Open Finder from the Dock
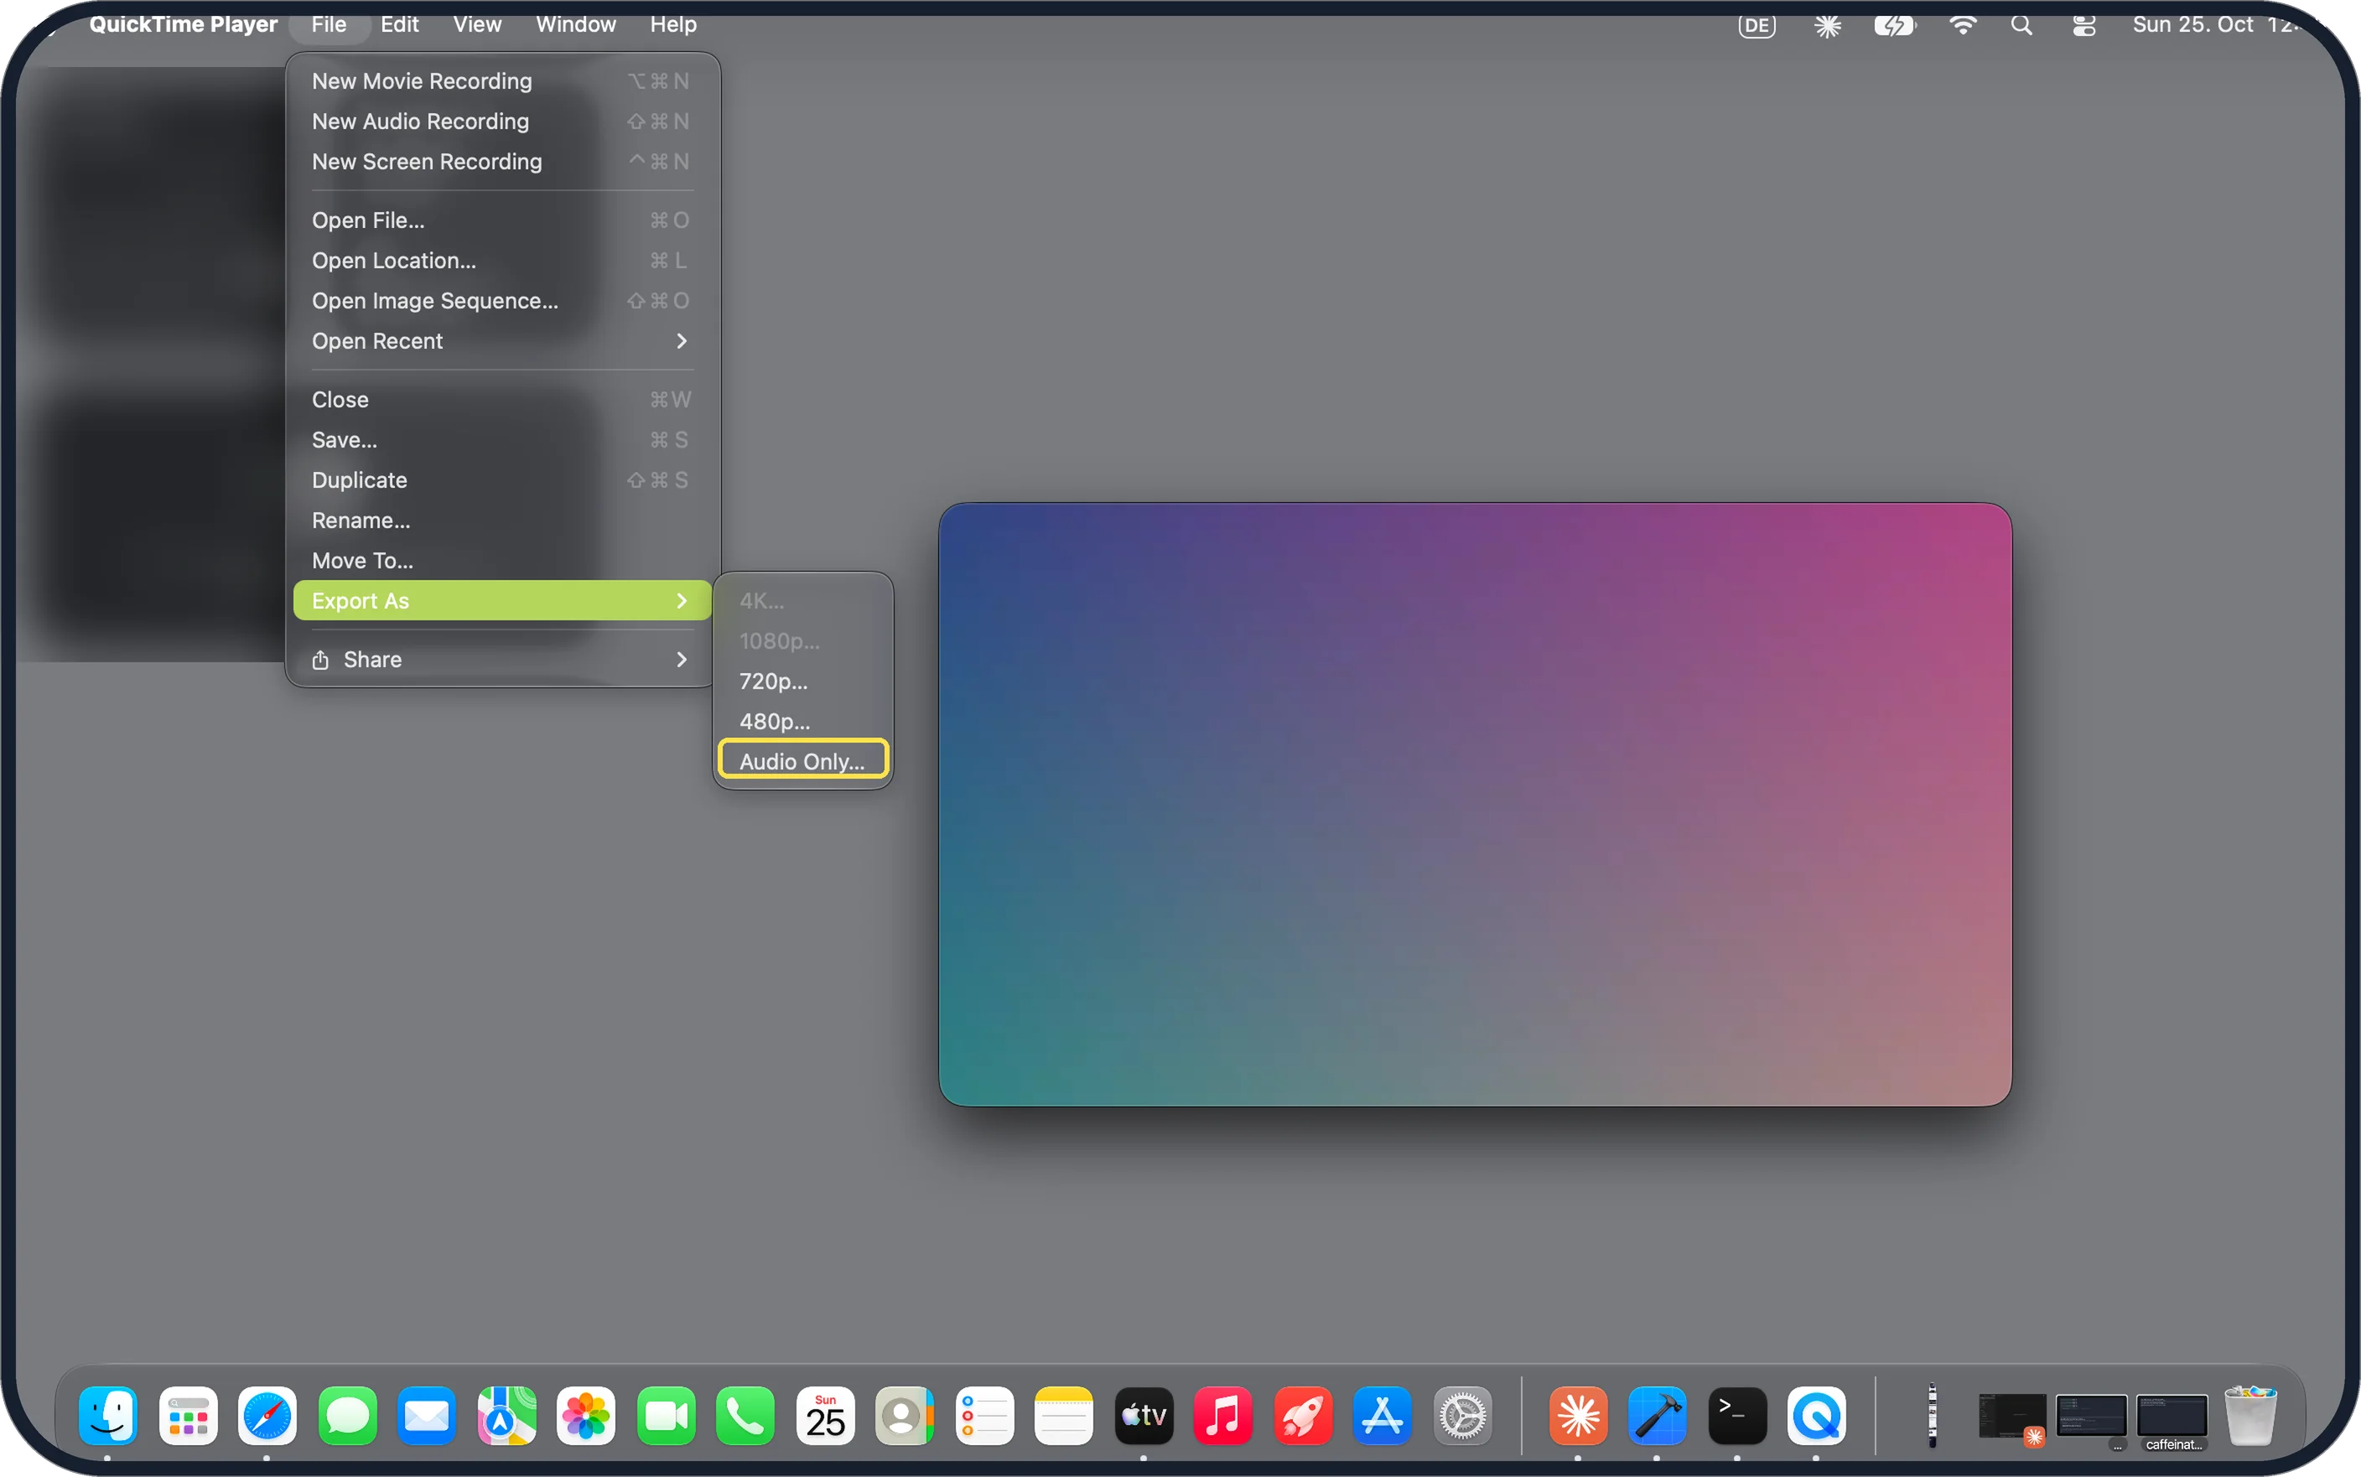Screen dimensions: 2361x1477 [107, 1414]
